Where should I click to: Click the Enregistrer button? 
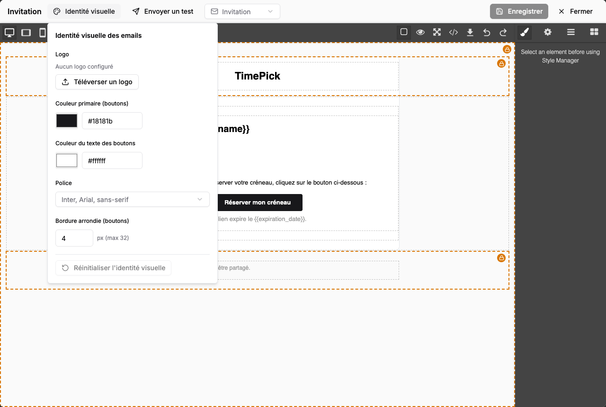click(x=519, y=11)
